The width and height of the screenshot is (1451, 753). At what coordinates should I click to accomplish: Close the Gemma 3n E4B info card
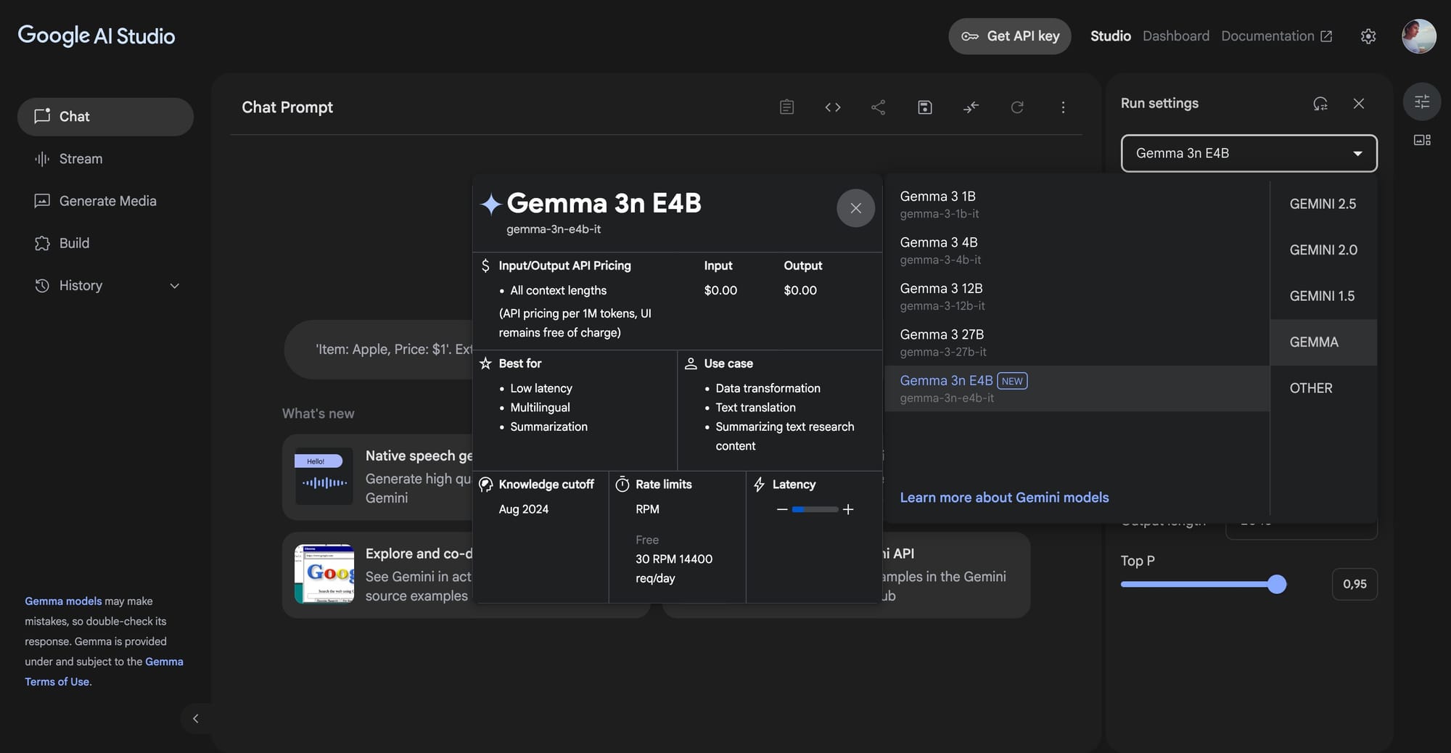click(855, 208)
